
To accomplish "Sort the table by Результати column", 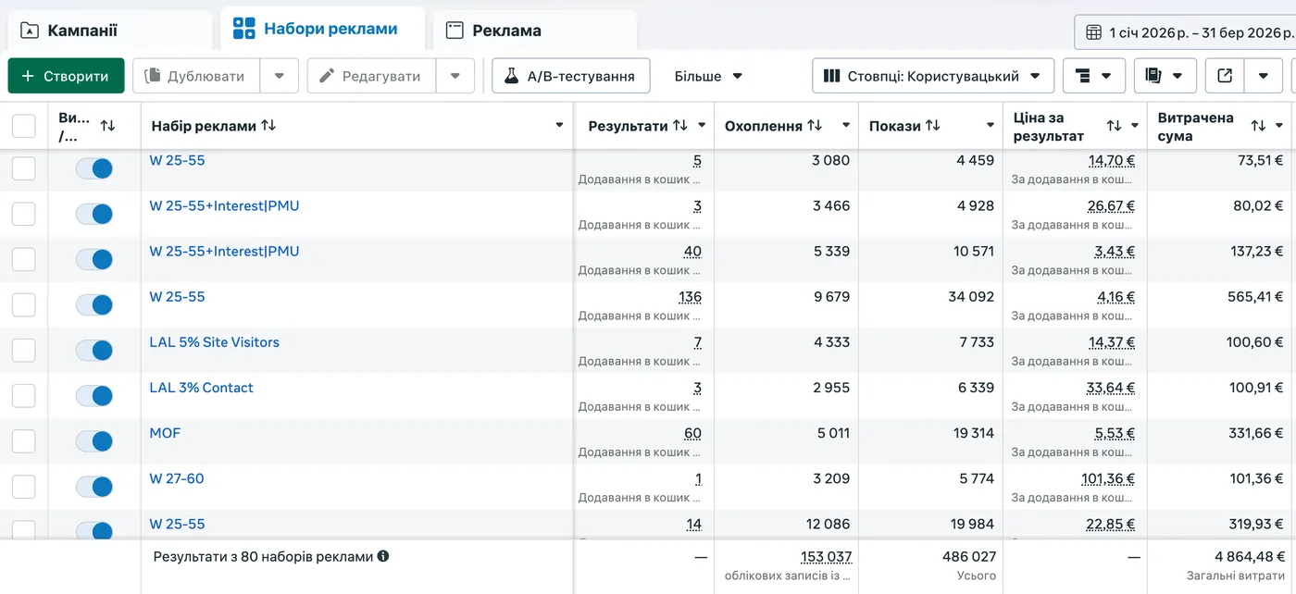I will click(x=680, y=126).
